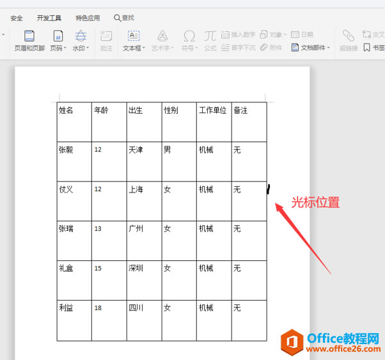Screen dimensions: 385x360
Task: Click the 张毅 name cell
Action: coord(74,162)
